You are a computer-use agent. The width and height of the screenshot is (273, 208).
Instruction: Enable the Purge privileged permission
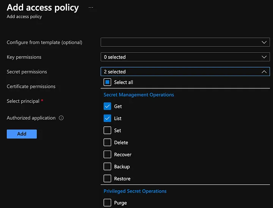click(107, 203)
